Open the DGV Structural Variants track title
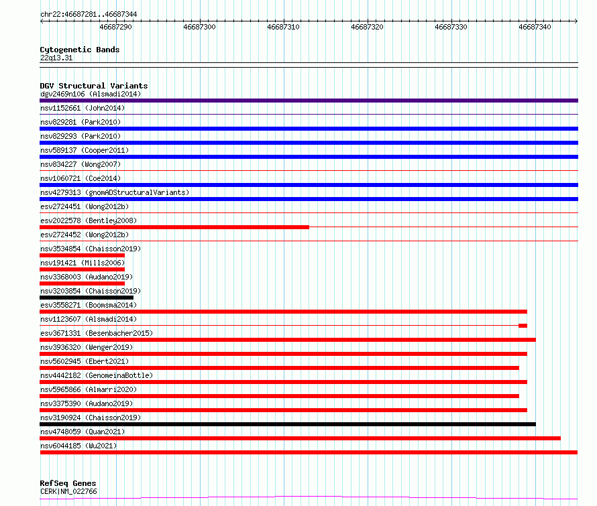The width and height of the screenshot is (597, 506). pyautogui.click(x=94, y=86)
